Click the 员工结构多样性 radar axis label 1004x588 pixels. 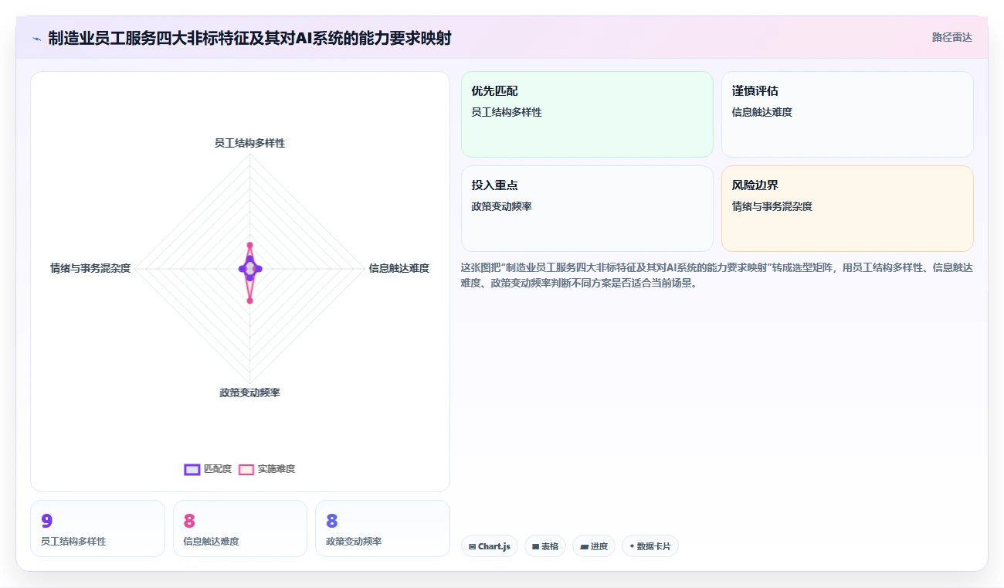click(x=249, y=143)
